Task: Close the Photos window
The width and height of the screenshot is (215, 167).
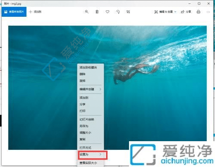Action: click(x=209, y=3)
